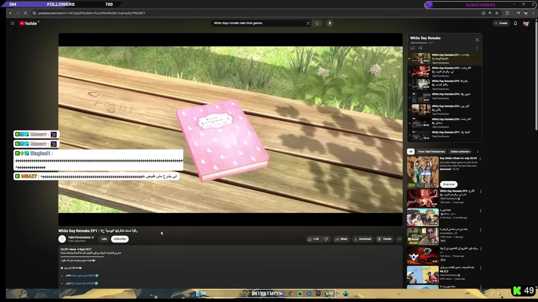Open options for the 1:31:36 video
This screenshot has height=302, width=538.
[480, 211]
